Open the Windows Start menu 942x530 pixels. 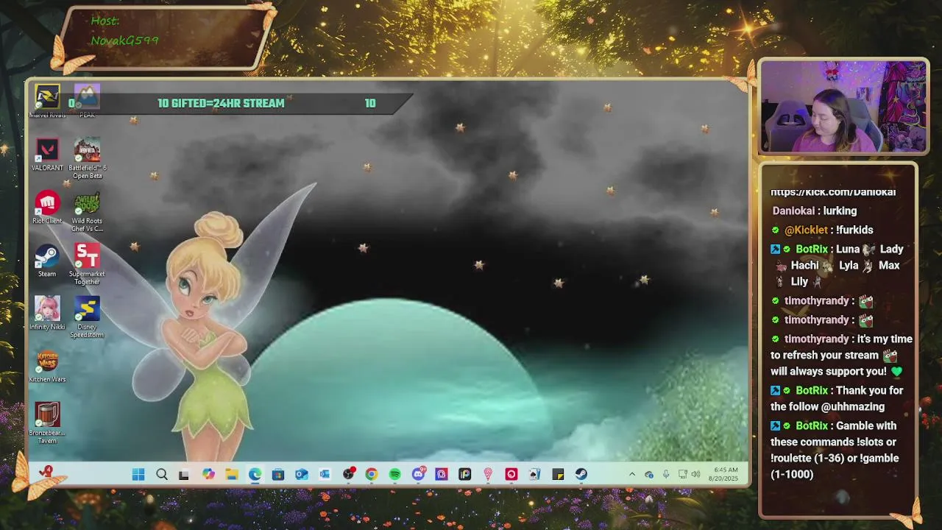pyautogui.click(x=138, y=475)
